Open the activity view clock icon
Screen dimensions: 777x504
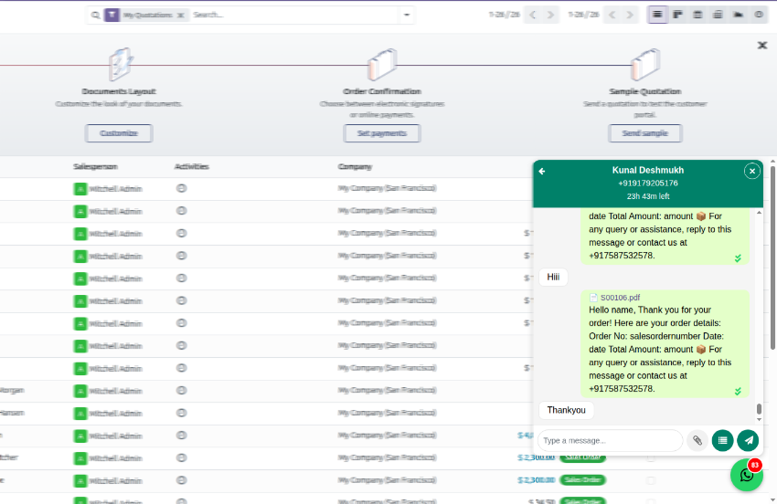coord(759,15)
